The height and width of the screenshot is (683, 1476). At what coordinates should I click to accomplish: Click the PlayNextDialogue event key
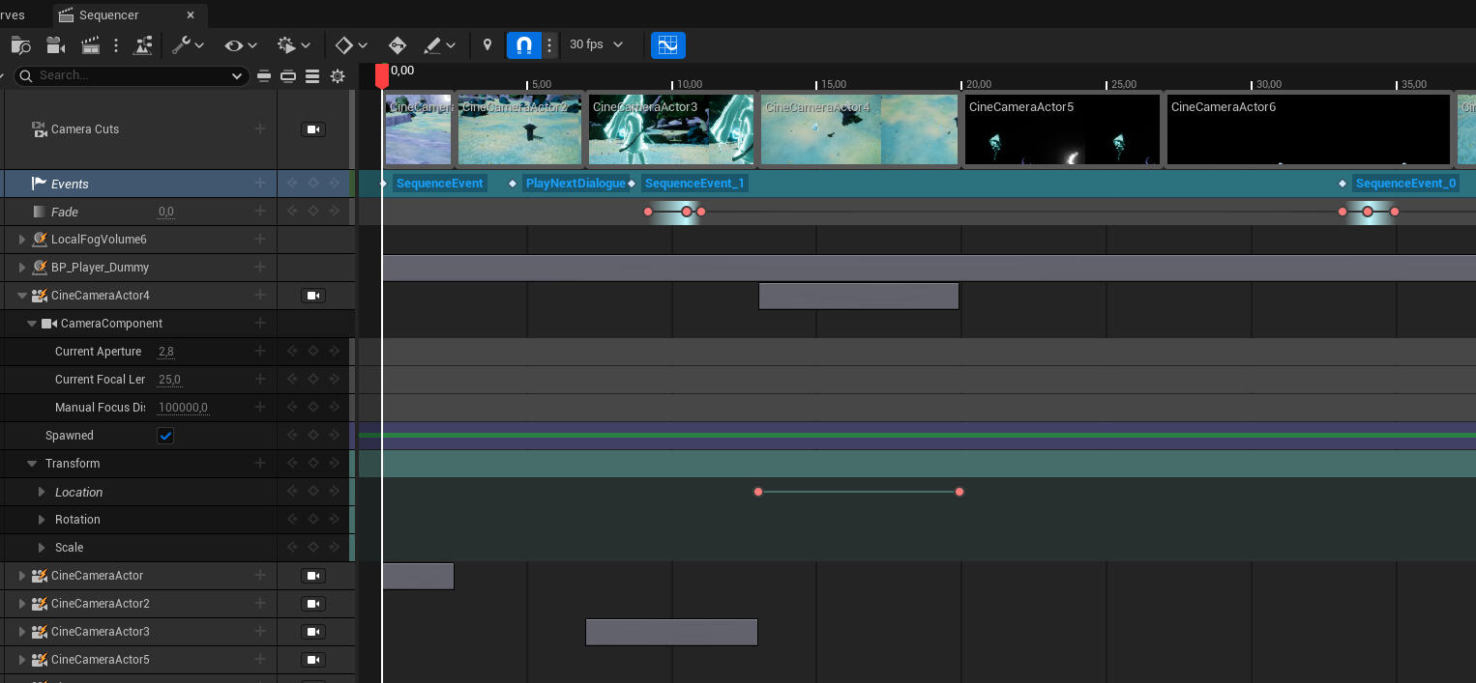[513, 184]
